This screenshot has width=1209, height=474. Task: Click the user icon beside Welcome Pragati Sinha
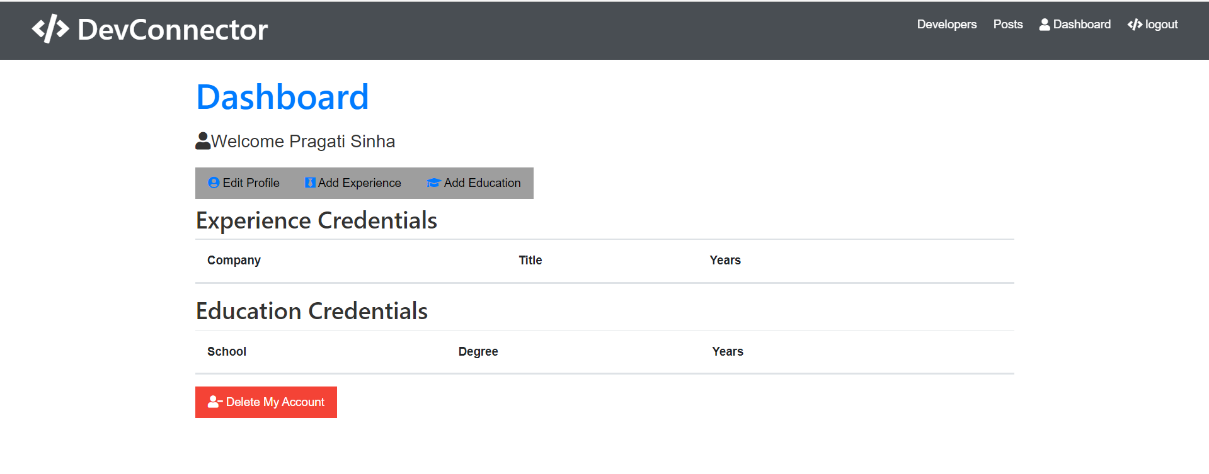coord(203,141)
